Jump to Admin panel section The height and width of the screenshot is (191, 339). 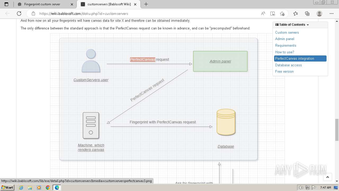click(284, 39)
